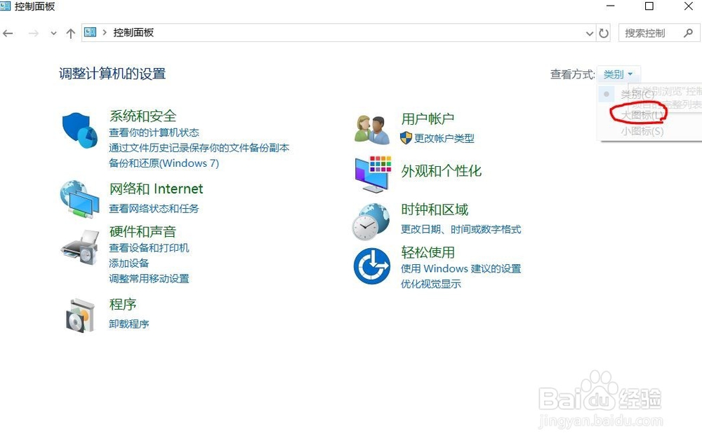Click 控制面板 in the breadcrumb bar

(x=134, y=32)
